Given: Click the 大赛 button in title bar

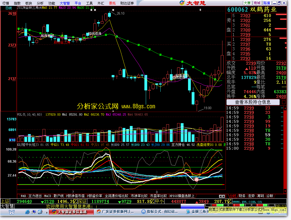Looking at the screenshot, I should click(x=247, y=3).
